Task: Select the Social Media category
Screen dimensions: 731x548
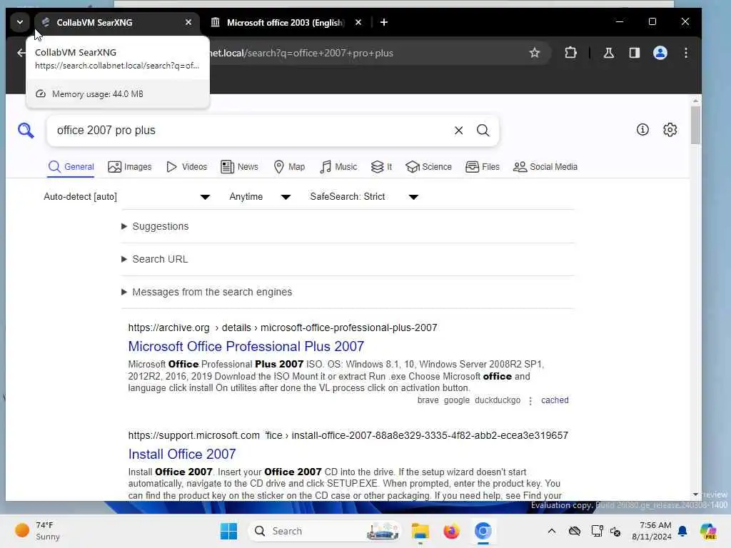Action: (545, 167)
